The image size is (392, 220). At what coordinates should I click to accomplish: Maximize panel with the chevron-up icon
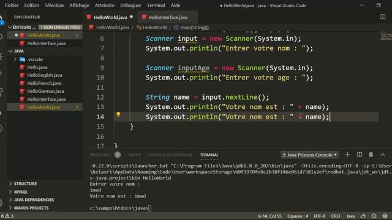[382, 155]
